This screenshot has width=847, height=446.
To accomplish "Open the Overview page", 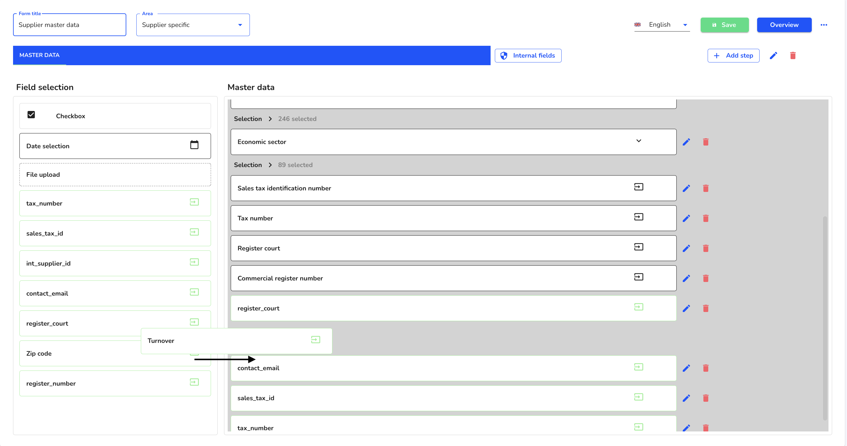I will 784,25.
